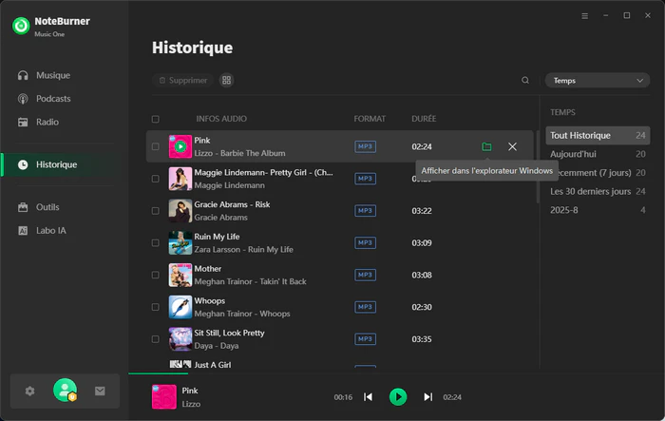The height and width of the screenshot is (421, 665).
Task: Click the Just A Girl row title
Action: 213,365
